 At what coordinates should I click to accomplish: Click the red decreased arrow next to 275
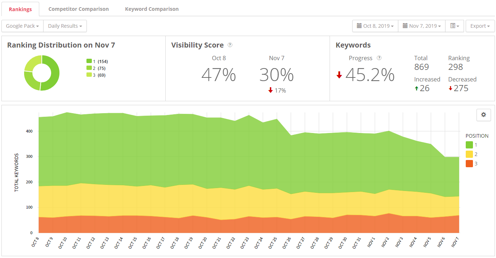450,89
